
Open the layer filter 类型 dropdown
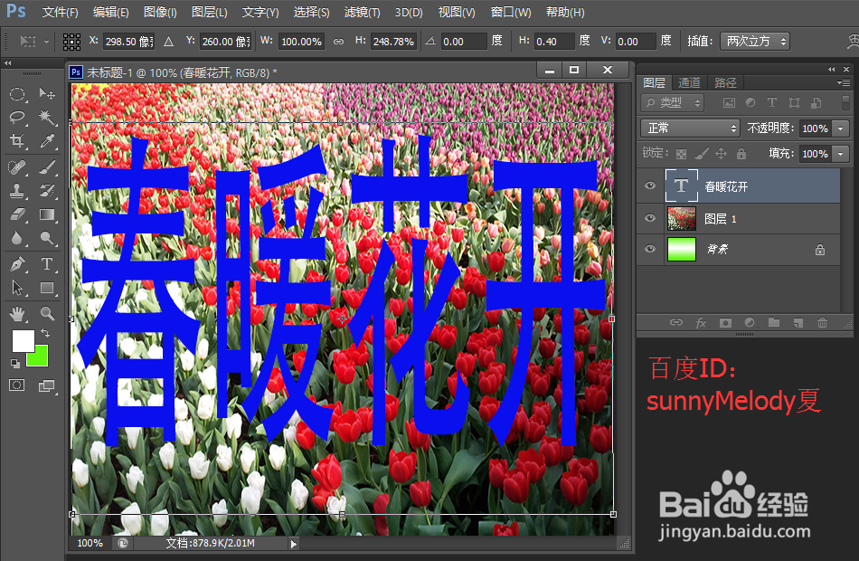click(673, 102)
